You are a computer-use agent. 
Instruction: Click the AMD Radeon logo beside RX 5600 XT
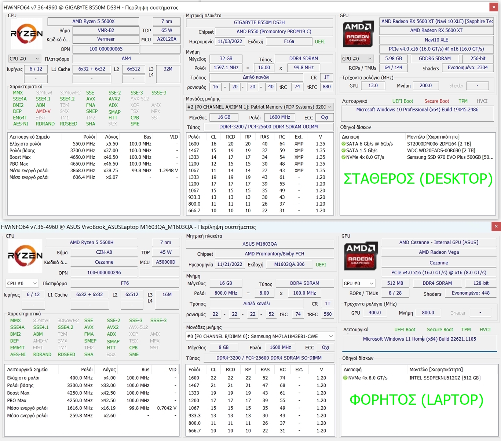[358, 34]
